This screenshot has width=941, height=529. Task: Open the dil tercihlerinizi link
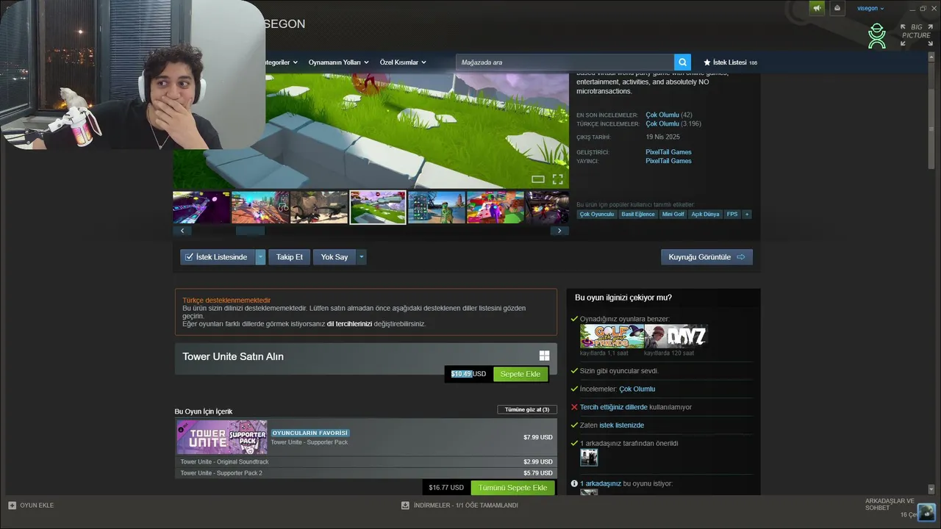click(x=349, y=324)
